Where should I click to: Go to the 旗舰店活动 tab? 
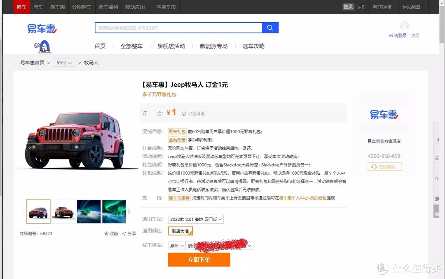click(171, 46)
